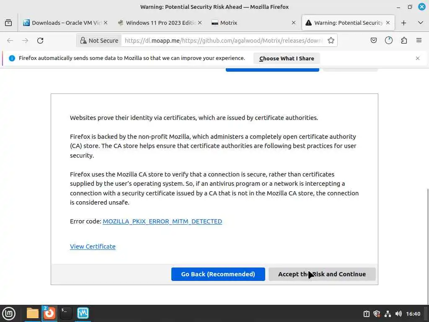429x322 pixels.
Task: Open the Linux Mint start menu
Action: [x=9, y=313]
